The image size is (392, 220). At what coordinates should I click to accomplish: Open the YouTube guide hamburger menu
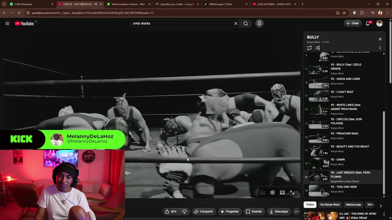7,24
